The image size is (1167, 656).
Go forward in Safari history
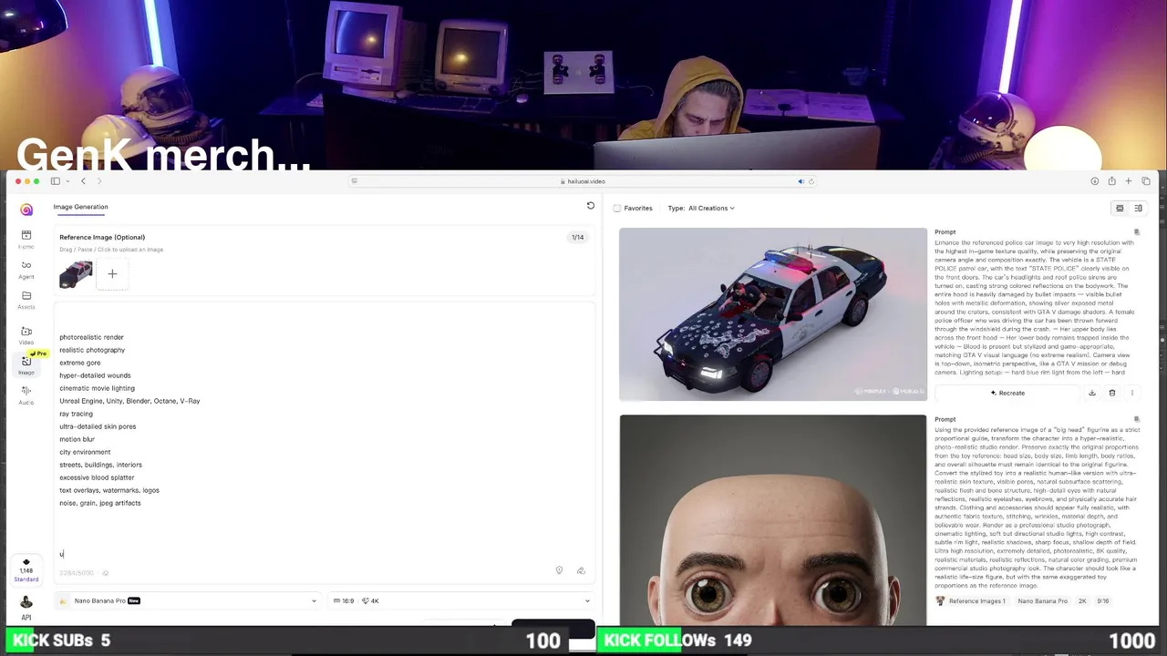(x=99, y=181)
